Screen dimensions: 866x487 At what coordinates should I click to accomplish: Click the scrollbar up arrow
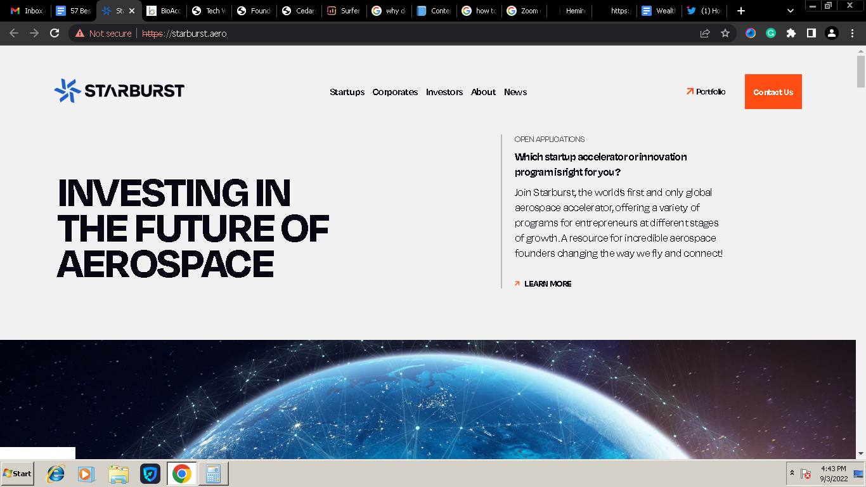[x=861, y=50]
